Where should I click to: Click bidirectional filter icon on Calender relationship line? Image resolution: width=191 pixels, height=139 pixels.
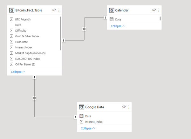point(84,29)
